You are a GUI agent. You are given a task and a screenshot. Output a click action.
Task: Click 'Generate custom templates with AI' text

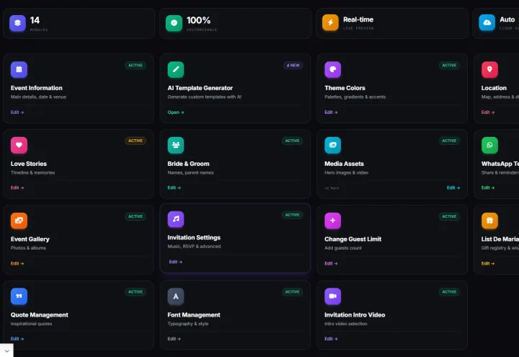204,97
